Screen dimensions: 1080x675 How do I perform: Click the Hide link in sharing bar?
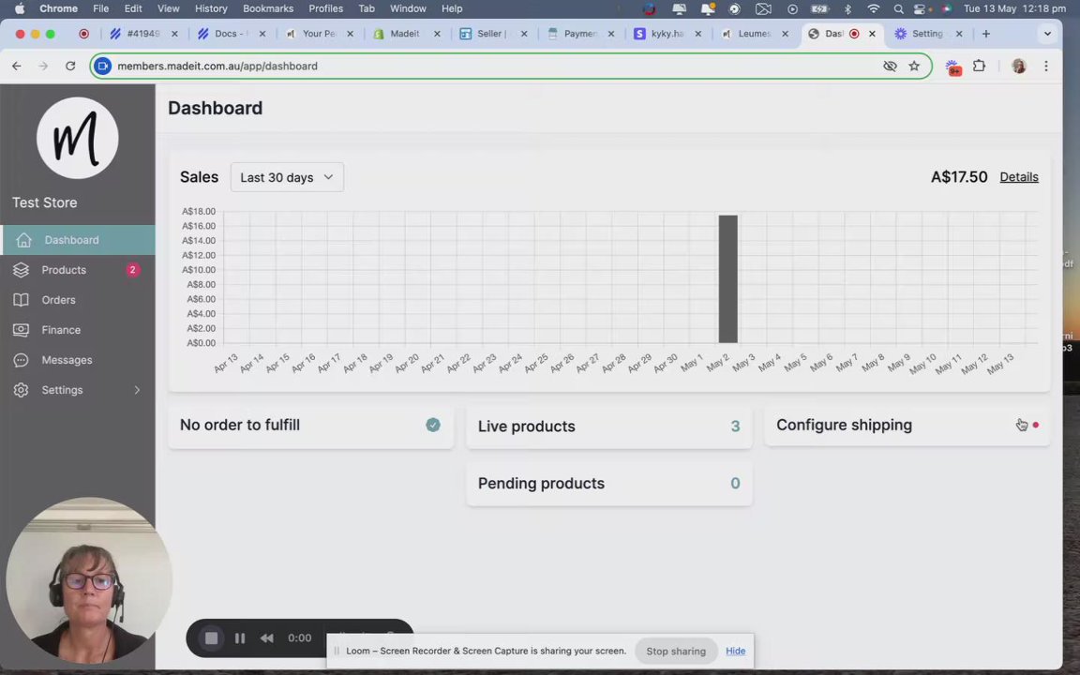coord(735,651)
